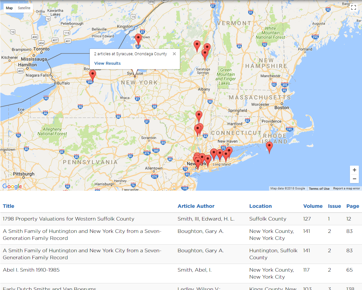
Task: Sort table by Title column
Action: [9, 206]
